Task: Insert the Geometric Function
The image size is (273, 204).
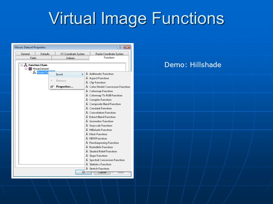Action: coord(108,121)
